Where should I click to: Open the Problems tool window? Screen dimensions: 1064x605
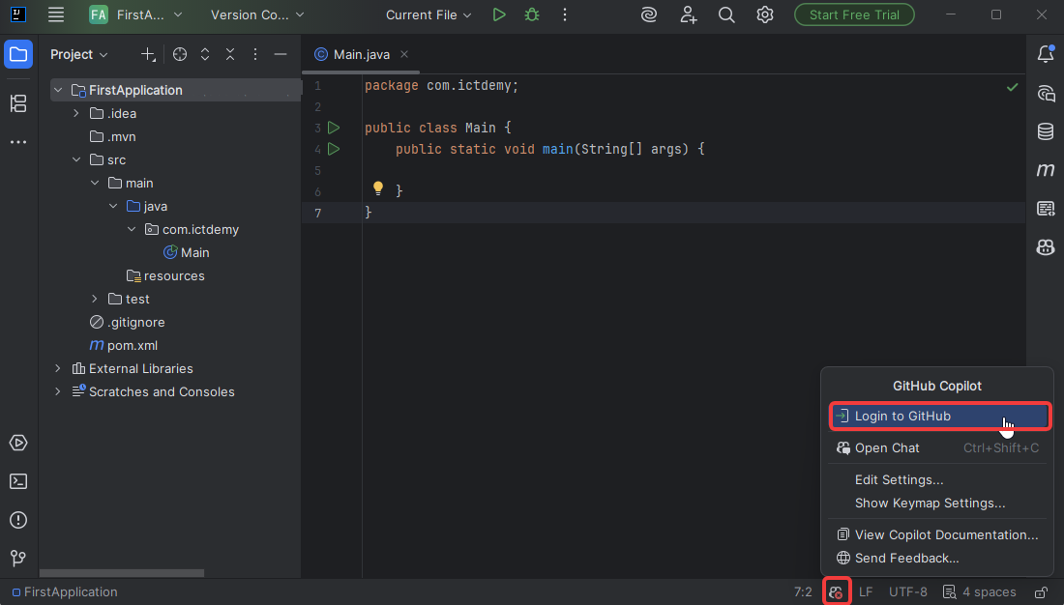coord(18,520)
